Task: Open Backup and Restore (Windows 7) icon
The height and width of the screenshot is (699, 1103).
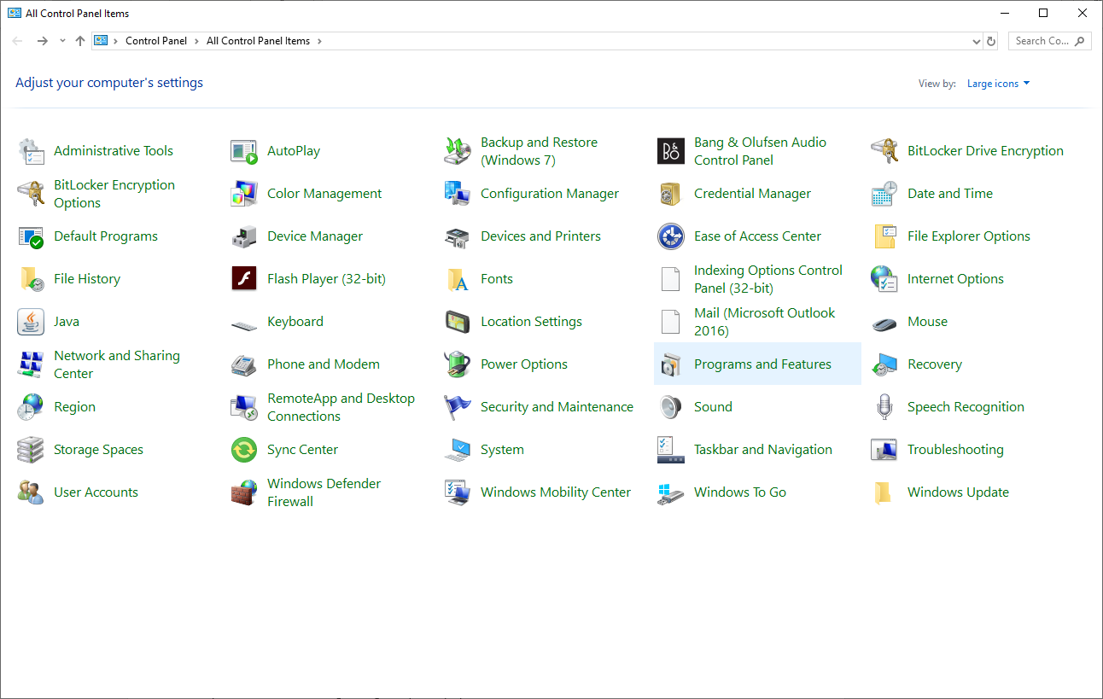Action: 458,151
